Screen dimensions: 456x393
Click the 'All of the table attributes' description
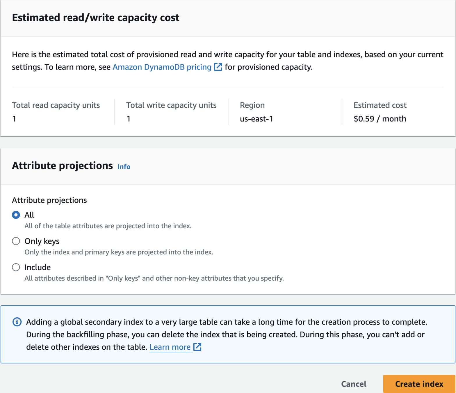point(108,226)
